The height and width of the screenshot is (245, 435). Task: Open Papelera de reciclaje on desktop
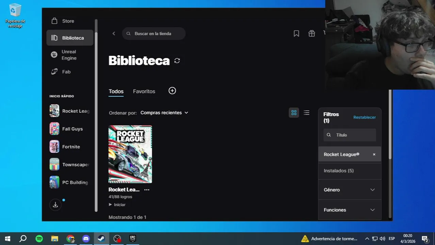(x=15, y=15)
